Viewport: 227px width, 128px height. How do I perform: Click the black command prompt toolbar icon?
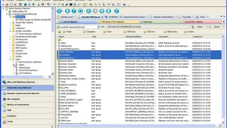[71, 5]
